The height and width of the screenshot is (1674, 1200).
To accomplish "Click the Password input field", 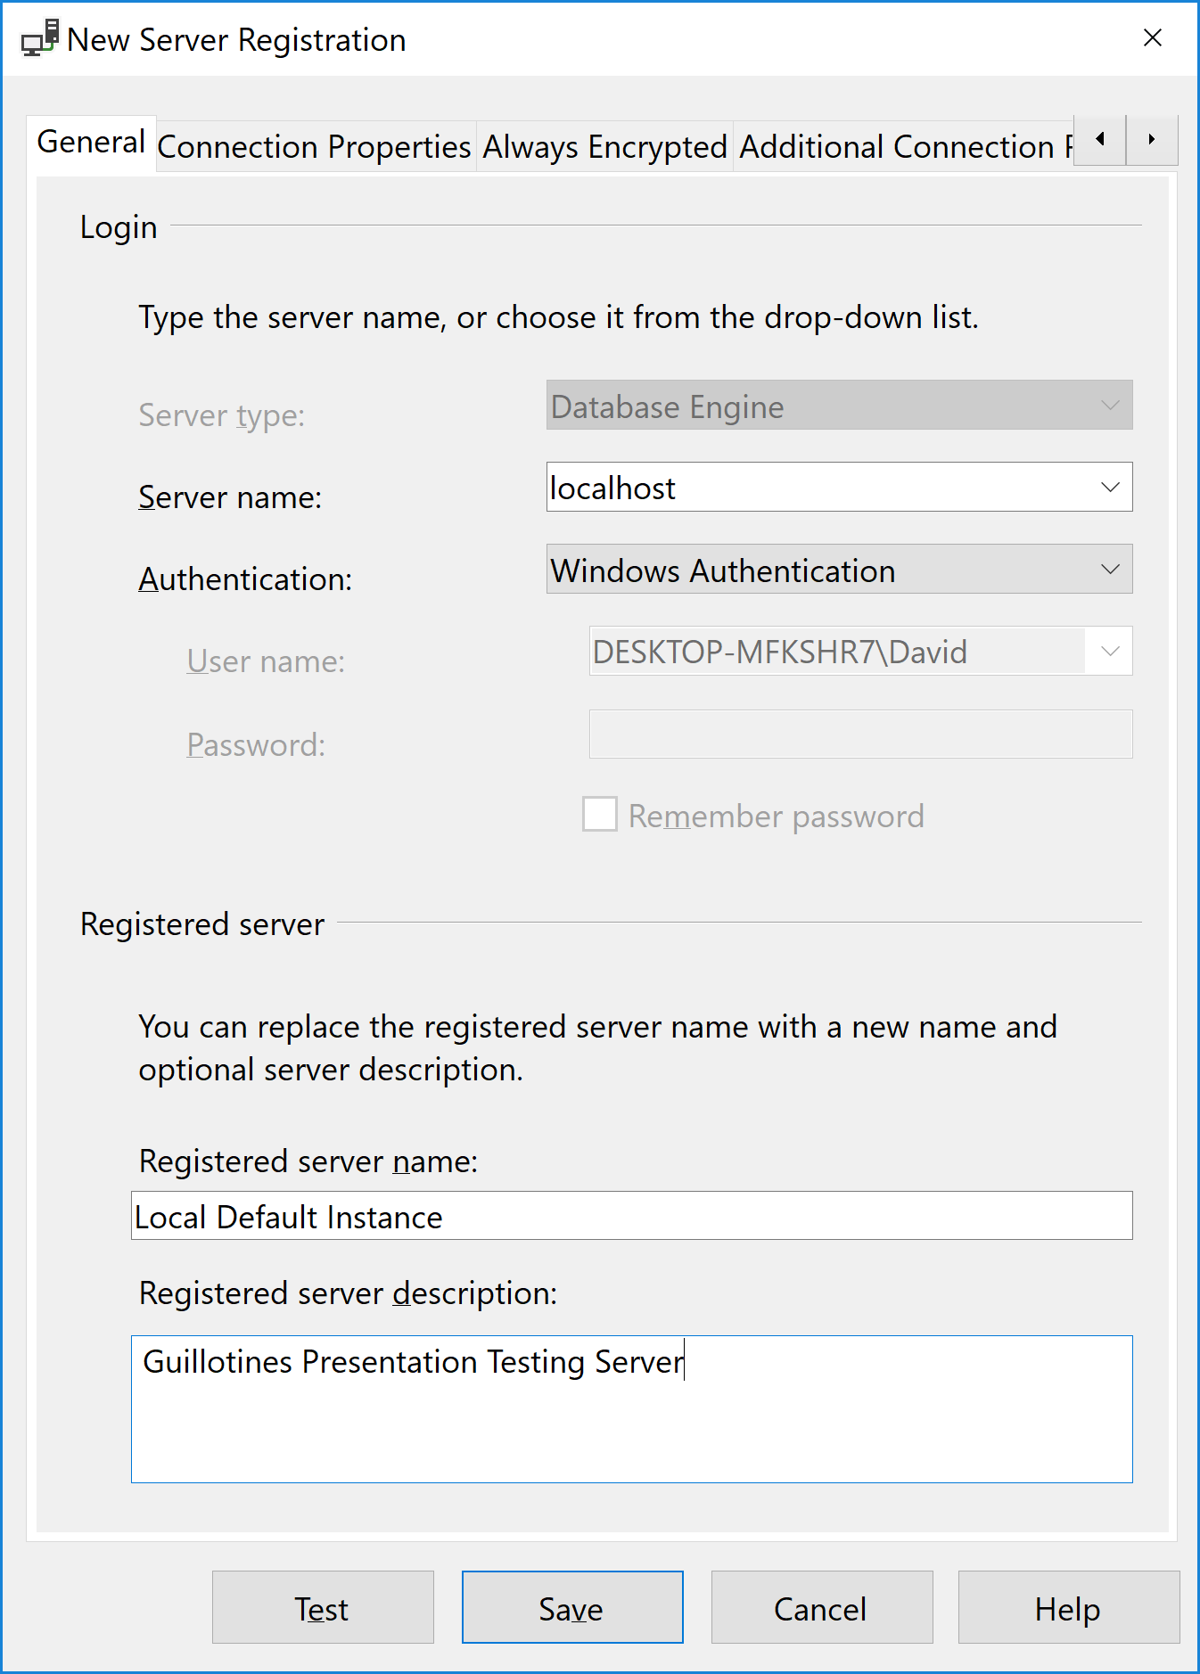I will pyautogui.click(x=859, y=734).
